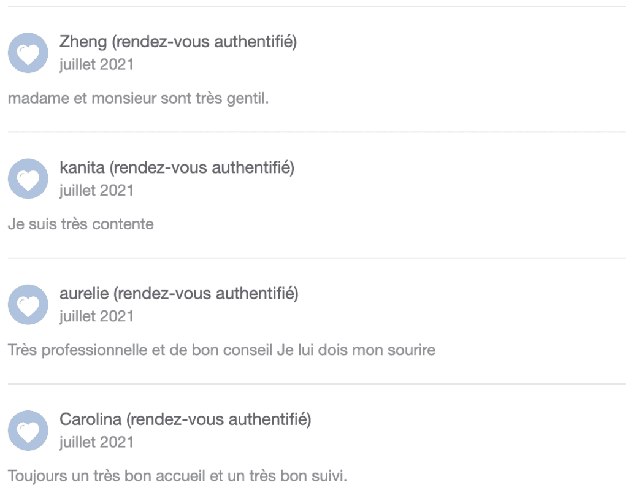The image size is (628, 498).
Task: Click the juillet 2021 date under aurelie
Action: [96, 316]
